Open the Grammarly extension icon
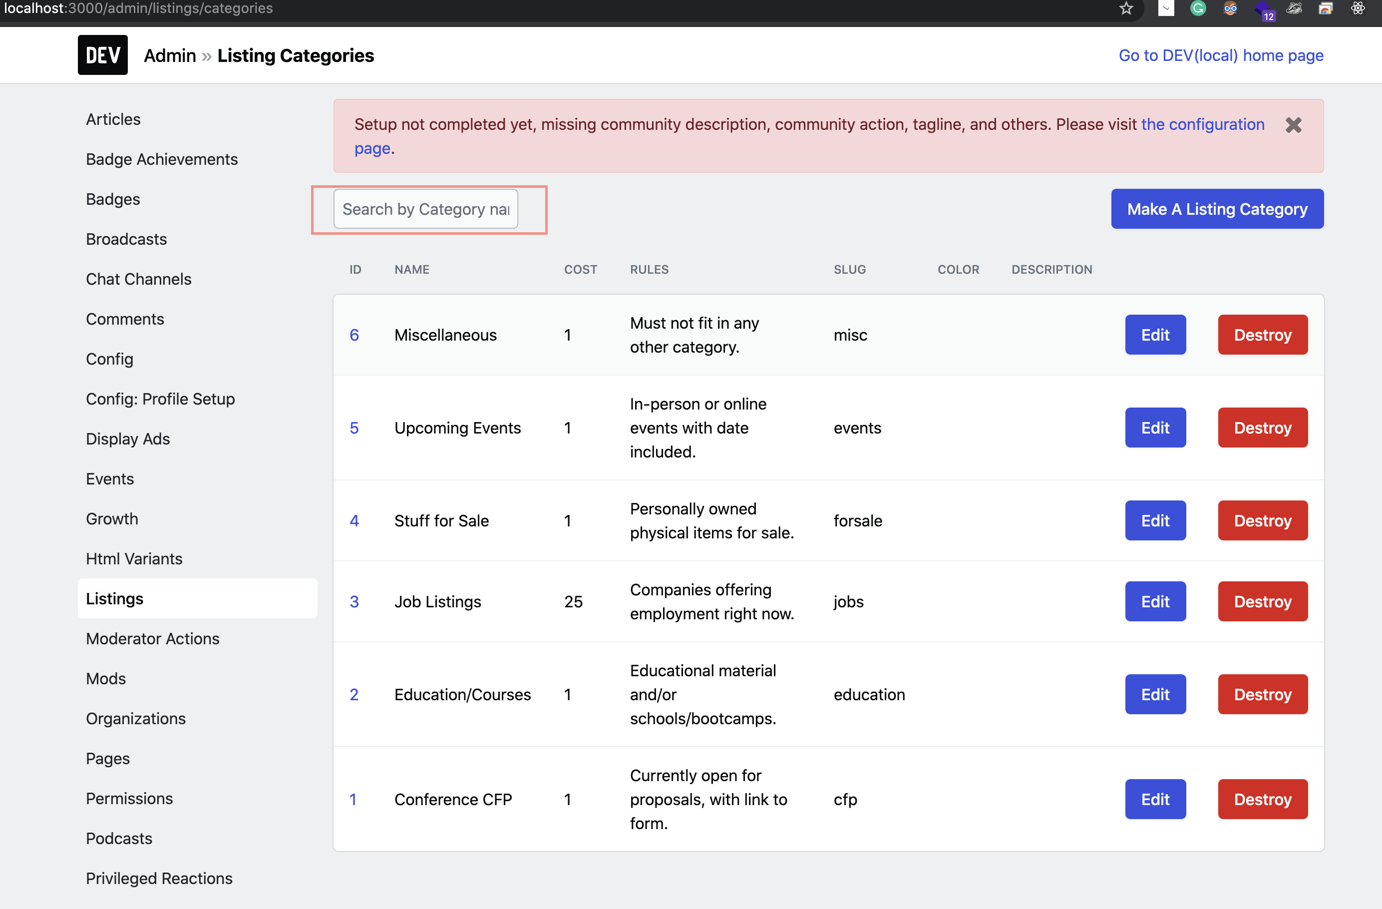The width and height of the screenshot is (1382, 909). pos(1197,8)
